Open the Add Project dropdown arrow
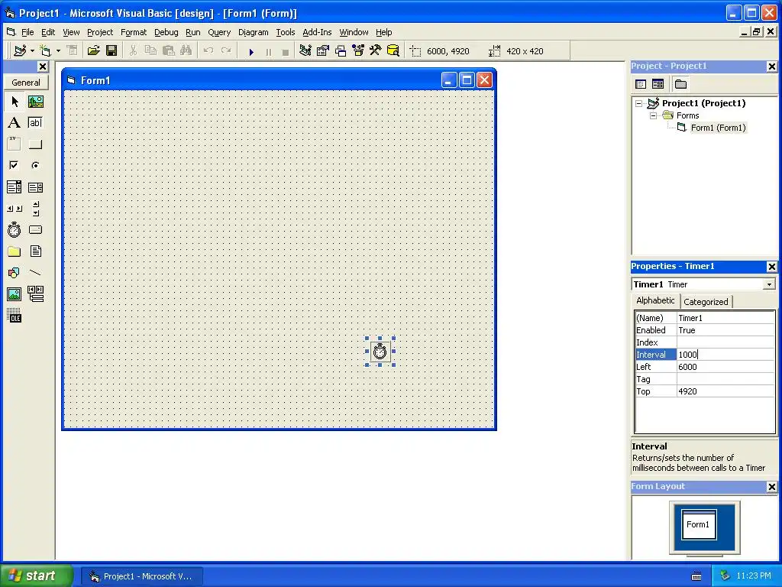Image resolution: width=782 pixels, height=587 pixels. [32, 51]
